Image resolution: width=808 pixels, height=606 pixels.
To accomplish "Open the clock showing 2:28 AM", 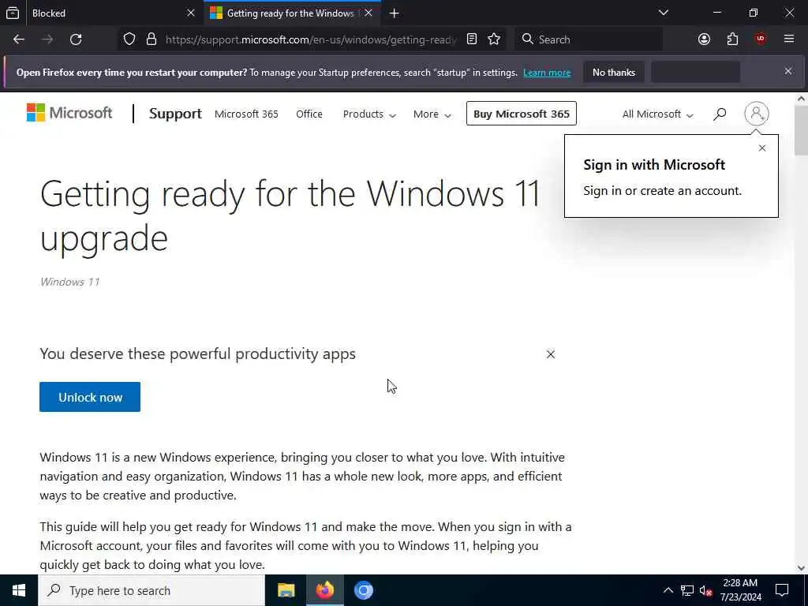I will [740, 590].
